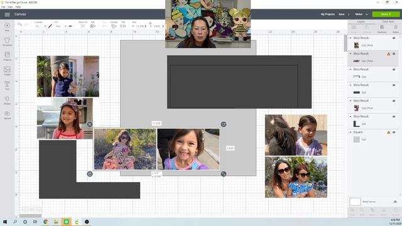Click the Contour tool at panel bottom

coord(395,212)
